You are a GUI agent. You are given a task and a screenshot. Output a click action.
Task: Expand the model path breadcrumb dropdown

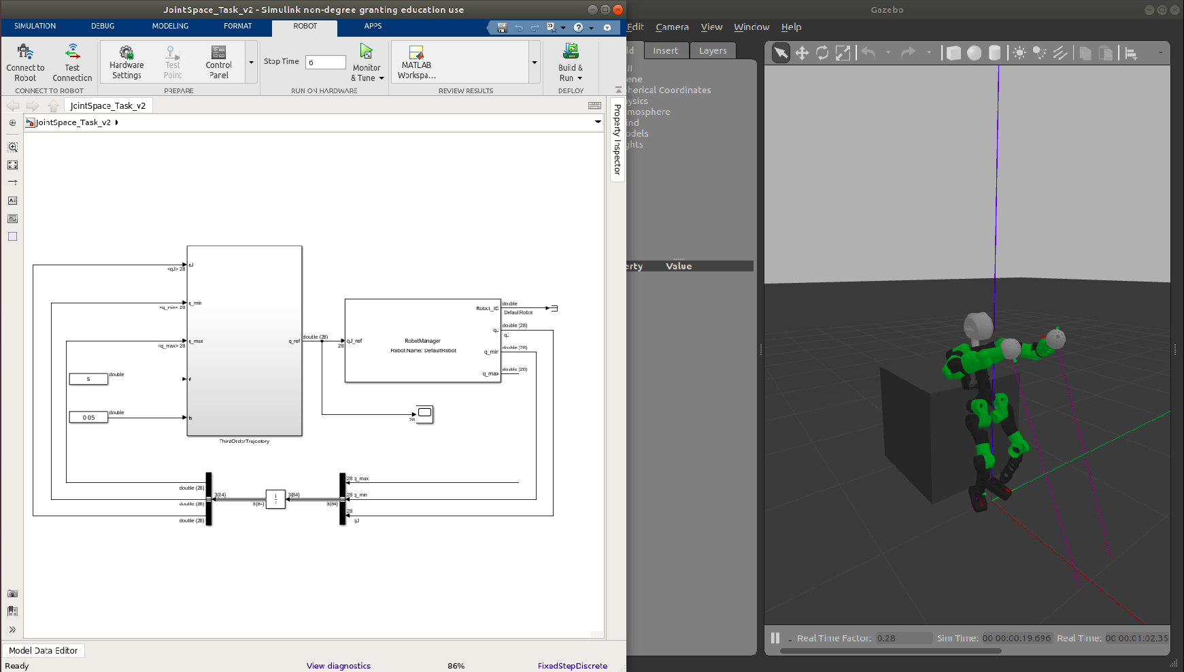(x=598, y=122)
